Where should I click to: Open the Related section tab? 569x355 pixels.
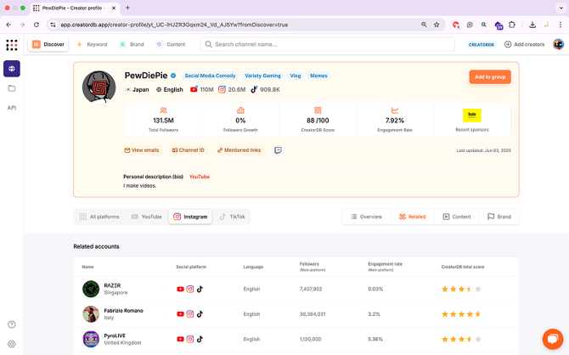(412, 217)
